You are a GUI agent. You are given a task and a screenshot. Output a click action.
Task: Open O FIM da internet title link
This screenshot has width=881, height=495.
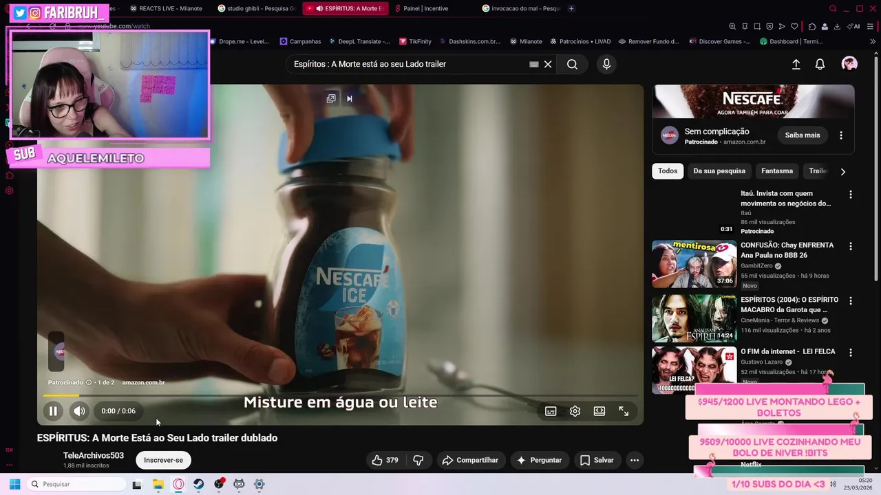click(x=787, y=351)
